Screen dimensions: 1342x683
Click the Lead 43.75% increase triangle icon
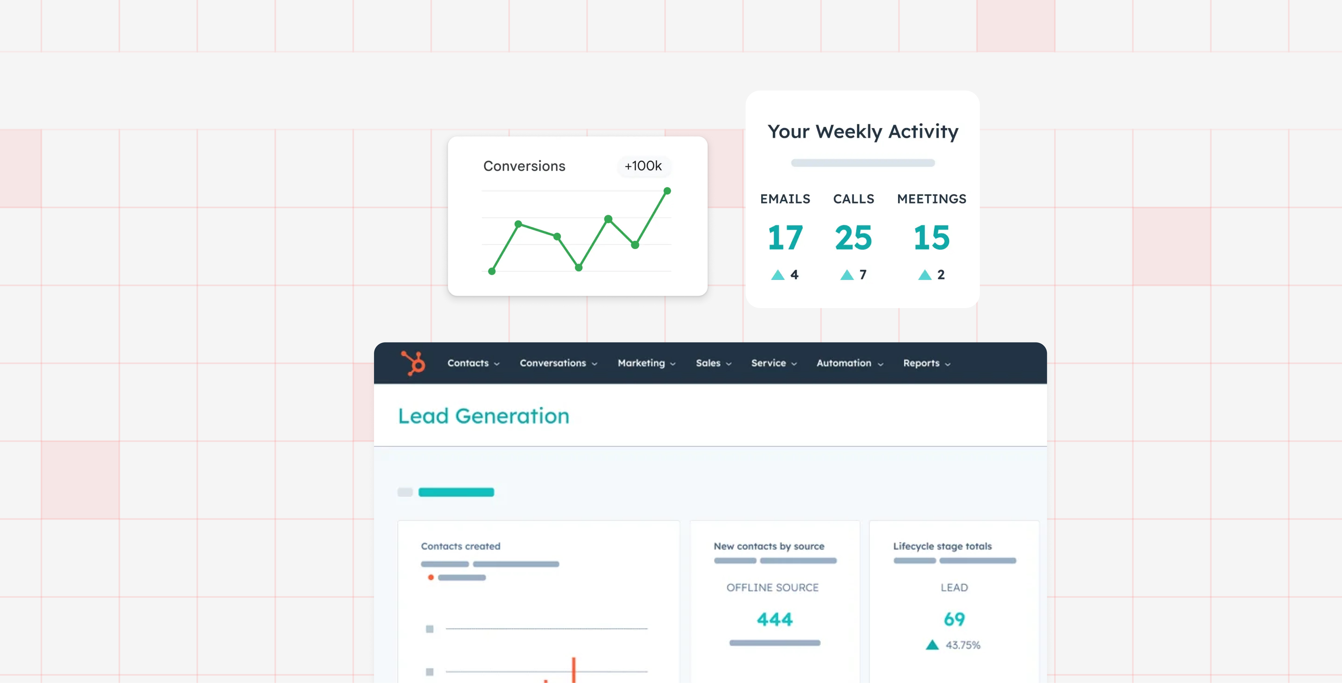[x=932, y=645]
